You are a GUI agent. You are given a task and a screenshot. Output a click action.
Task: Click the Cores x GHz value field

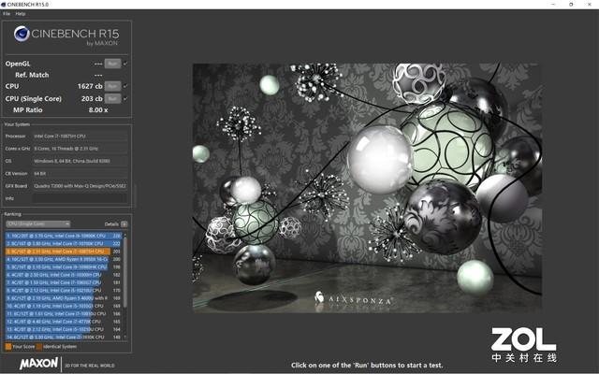[x=80, y=149]
